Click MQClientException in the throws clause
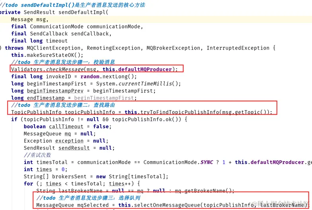Viewport: 312px width, 210px height. (x=53, y=48)
